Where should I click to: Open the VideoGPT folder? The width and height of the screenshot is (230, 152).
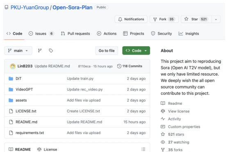[24, 89]
